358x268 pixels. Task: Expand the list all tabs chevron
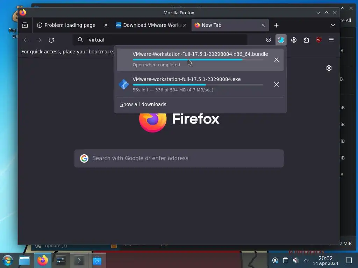(333, 25)
